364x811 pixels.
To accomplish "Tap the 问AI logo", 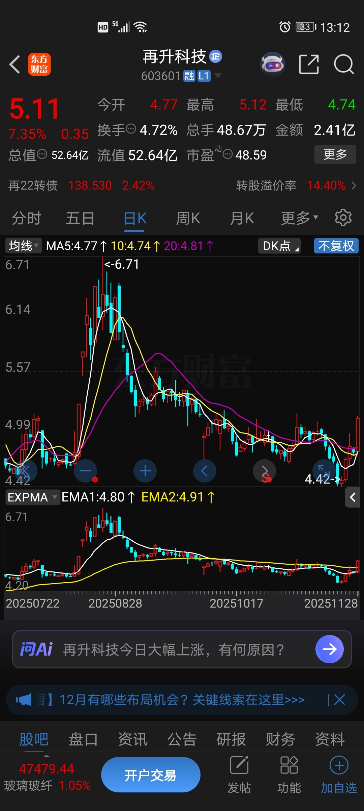I will (x=36, y=649).
